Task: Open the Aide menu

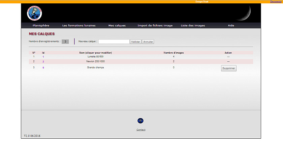Action: click(231, 26)
